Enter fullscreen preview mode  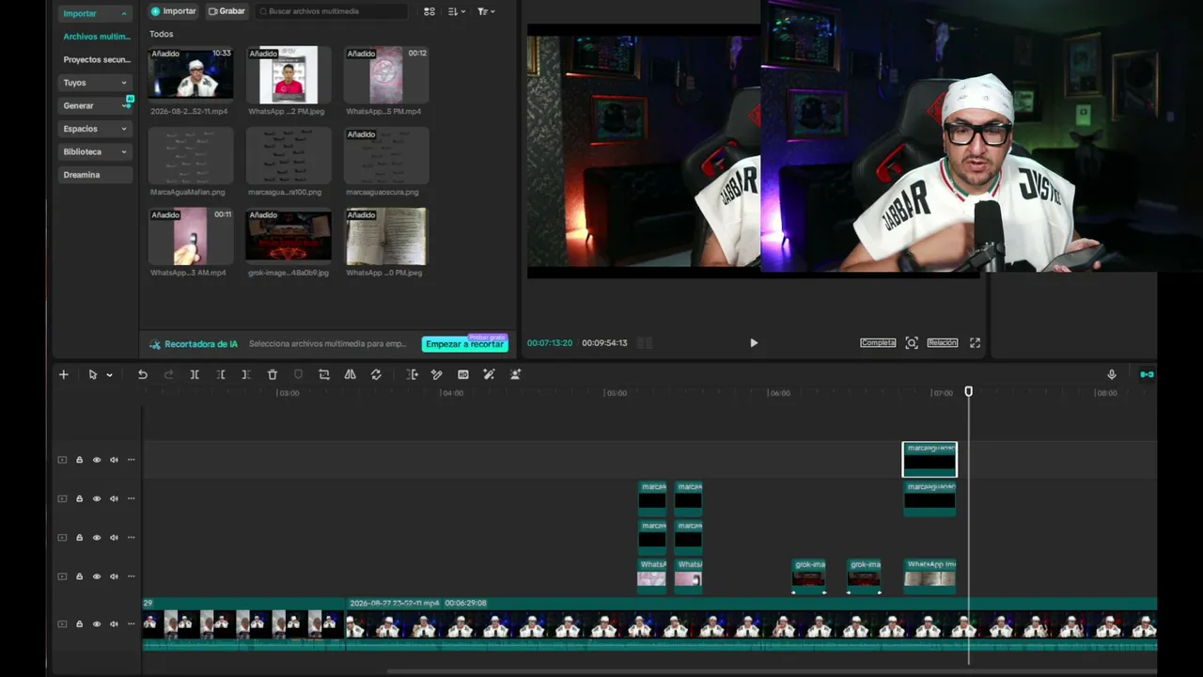click(975, 343)
